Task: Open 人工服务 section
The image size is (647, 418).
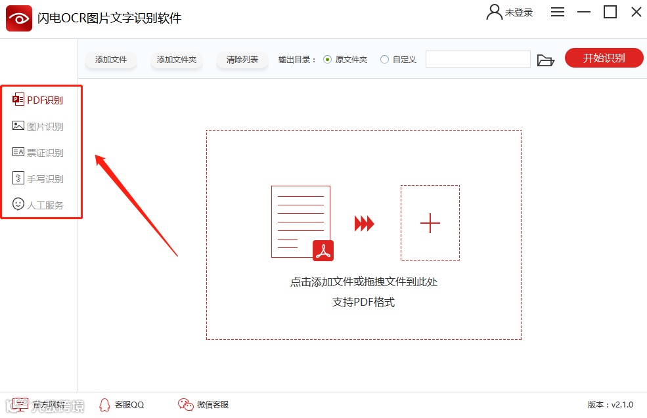Action: pyautogui.click(x=38, y=205)
